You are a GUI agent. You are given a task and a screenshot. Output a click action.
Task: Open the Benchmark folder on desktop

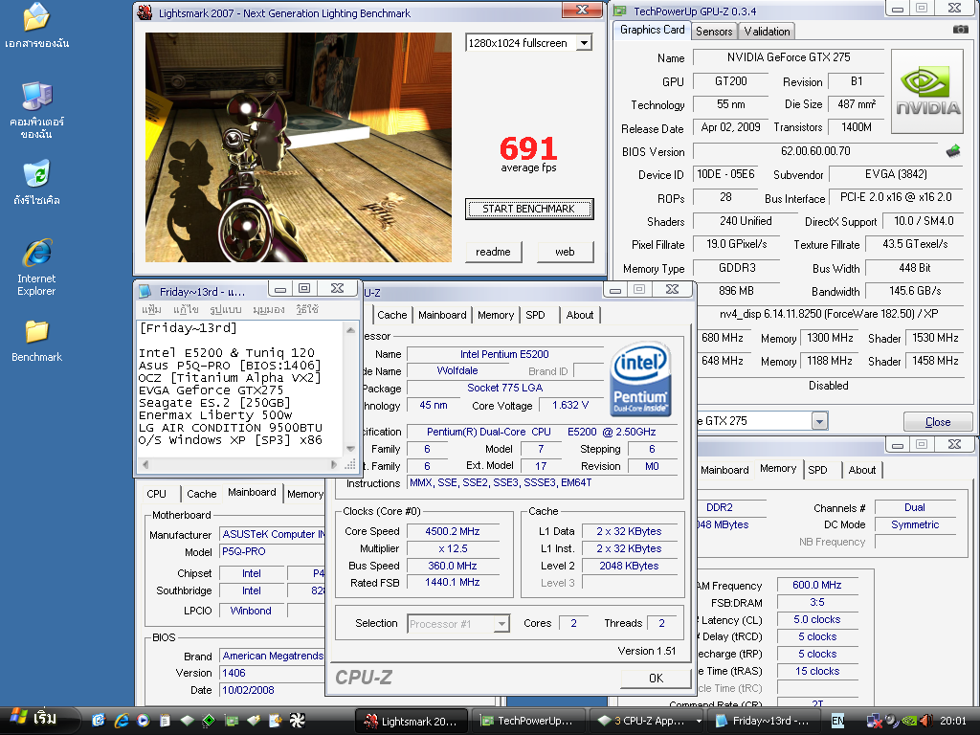[x=36, y=342]
